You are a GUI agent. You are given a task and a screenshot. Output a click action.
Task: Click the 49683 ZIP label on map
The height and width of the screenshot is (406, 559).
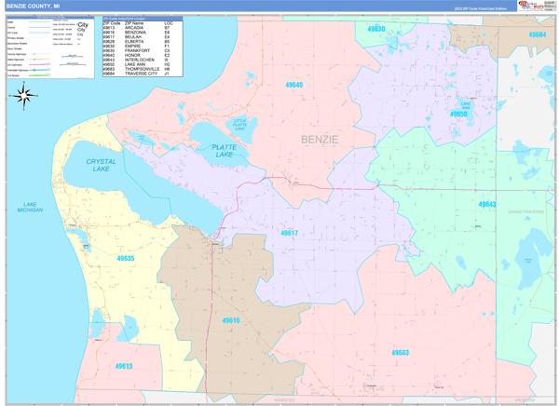tap(400, 353)
